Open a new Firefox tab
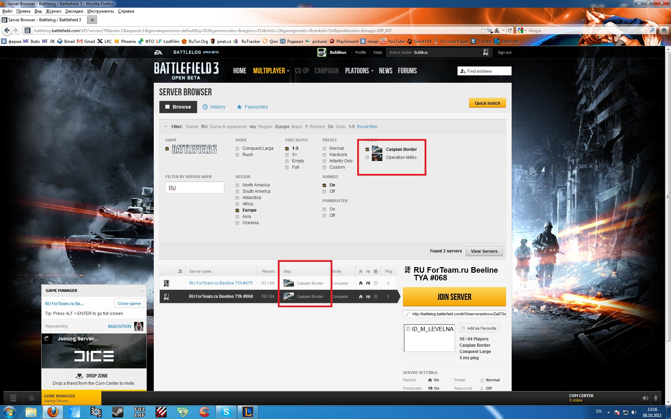The image size is (671, 419). (92, 20)
